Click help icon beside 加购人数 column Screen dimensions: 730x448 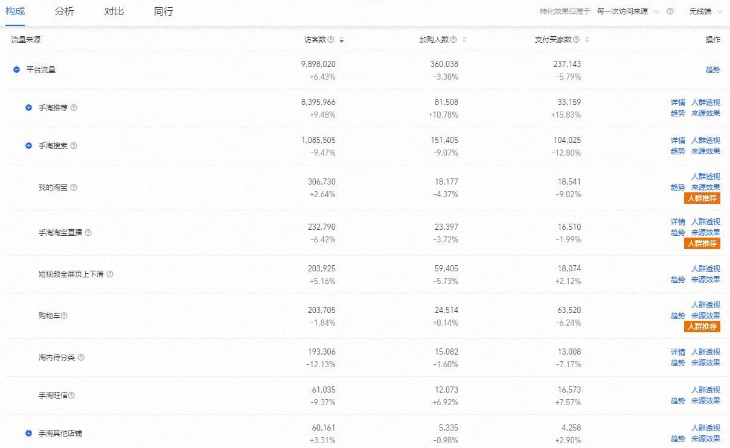click(x=453, y=40)
